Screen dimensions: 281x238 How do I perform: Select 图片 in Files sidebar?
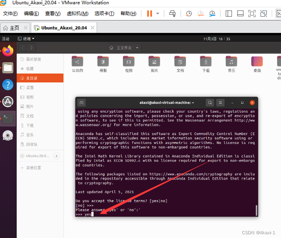pyautogui.click(x=40, y=107)
